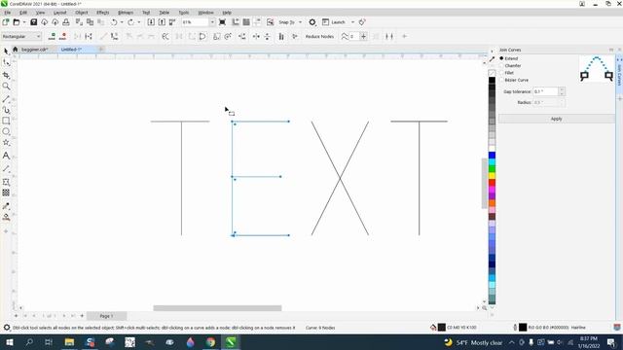Switch to the beginner.cdr document tab
The image size is (623, 350).
(35, 50)
